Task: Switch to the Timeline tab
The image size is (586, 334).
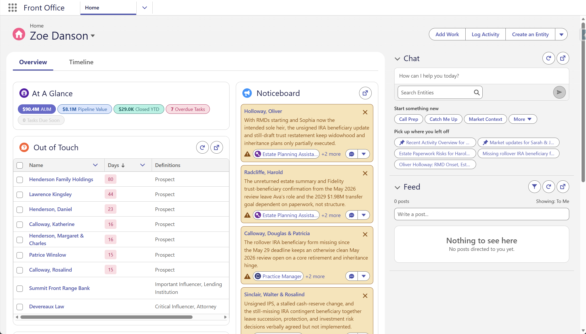Action: tap(81, 62)
